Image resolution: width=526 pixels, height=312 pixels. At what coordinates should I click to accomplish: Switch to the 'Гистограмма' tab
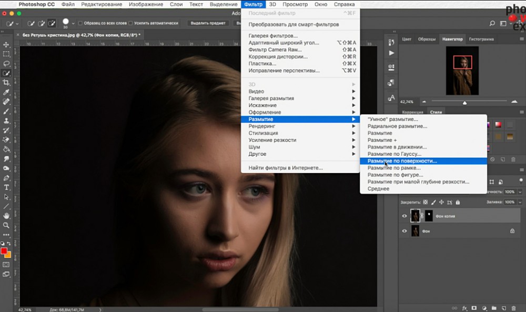(481, 39)
